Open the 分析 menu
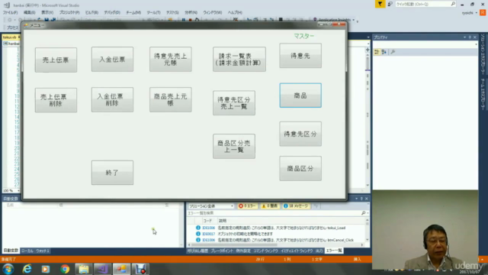This screenshot has width=488, height=275. click(191, 12)
